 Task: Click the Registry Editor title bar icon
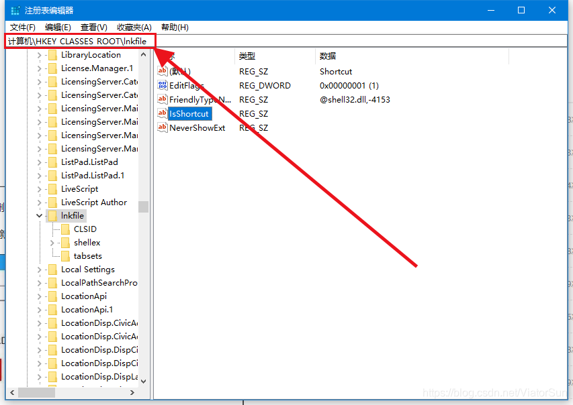[15, 10]
